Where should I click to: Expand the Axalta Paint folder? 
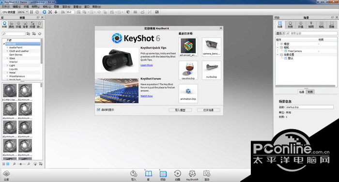[7, 47]
